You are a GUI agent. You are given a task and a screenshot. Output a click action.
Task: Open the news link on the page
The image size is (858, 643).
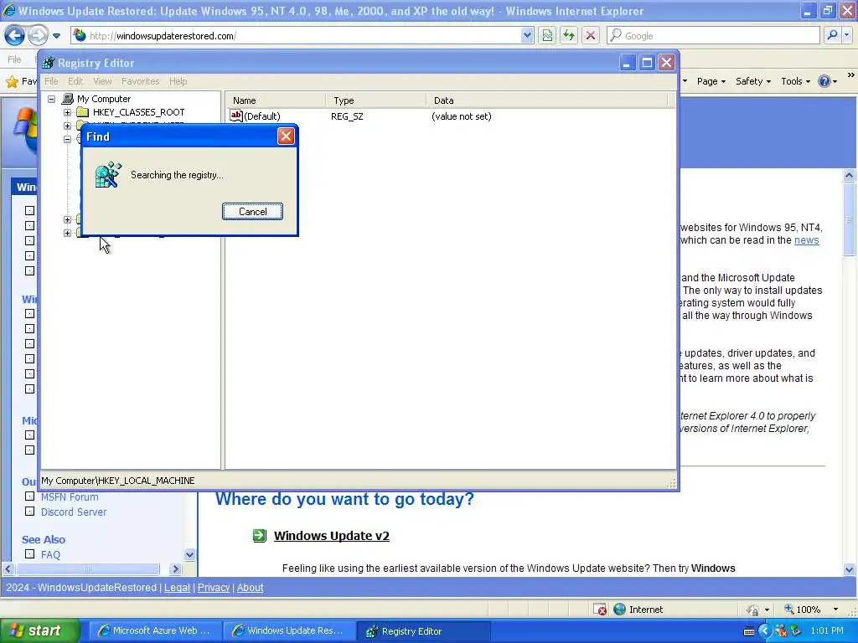click(807, 240)
